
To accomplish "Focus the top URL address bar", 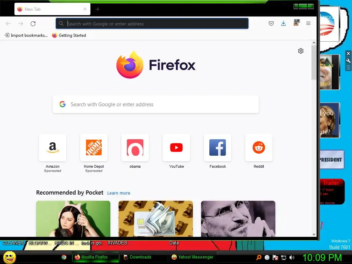I will click(x=152, y=24).
